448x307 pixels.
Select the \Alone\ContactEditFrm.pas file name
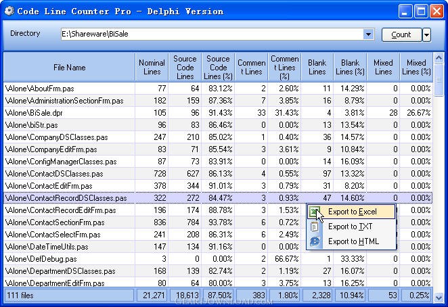[49, 186]
